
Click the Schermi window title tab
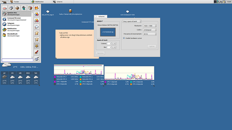coord(102,16)
